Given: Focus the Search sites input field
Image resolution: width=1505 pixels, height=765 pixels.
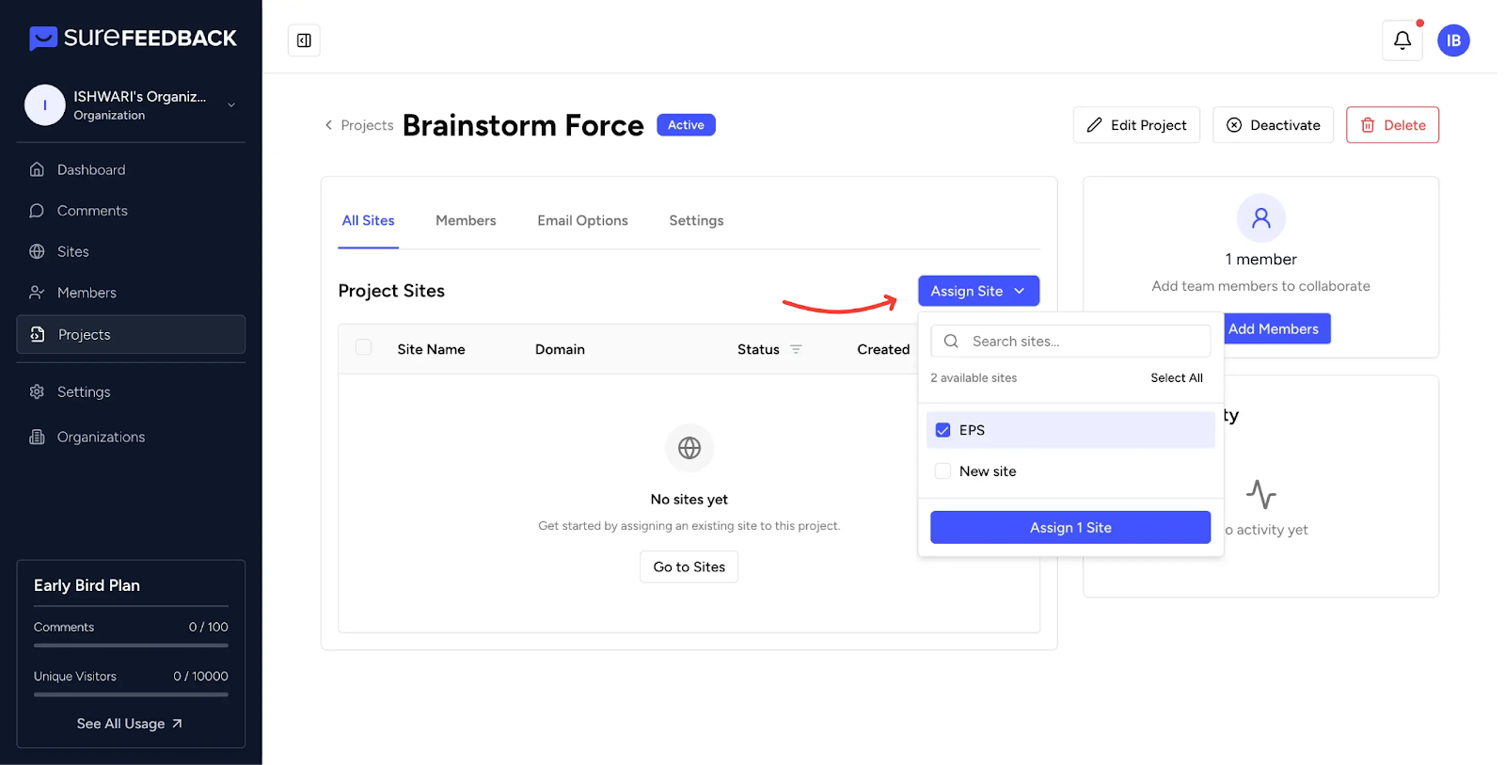Looking at the screenshot, I should point(1082,342).
